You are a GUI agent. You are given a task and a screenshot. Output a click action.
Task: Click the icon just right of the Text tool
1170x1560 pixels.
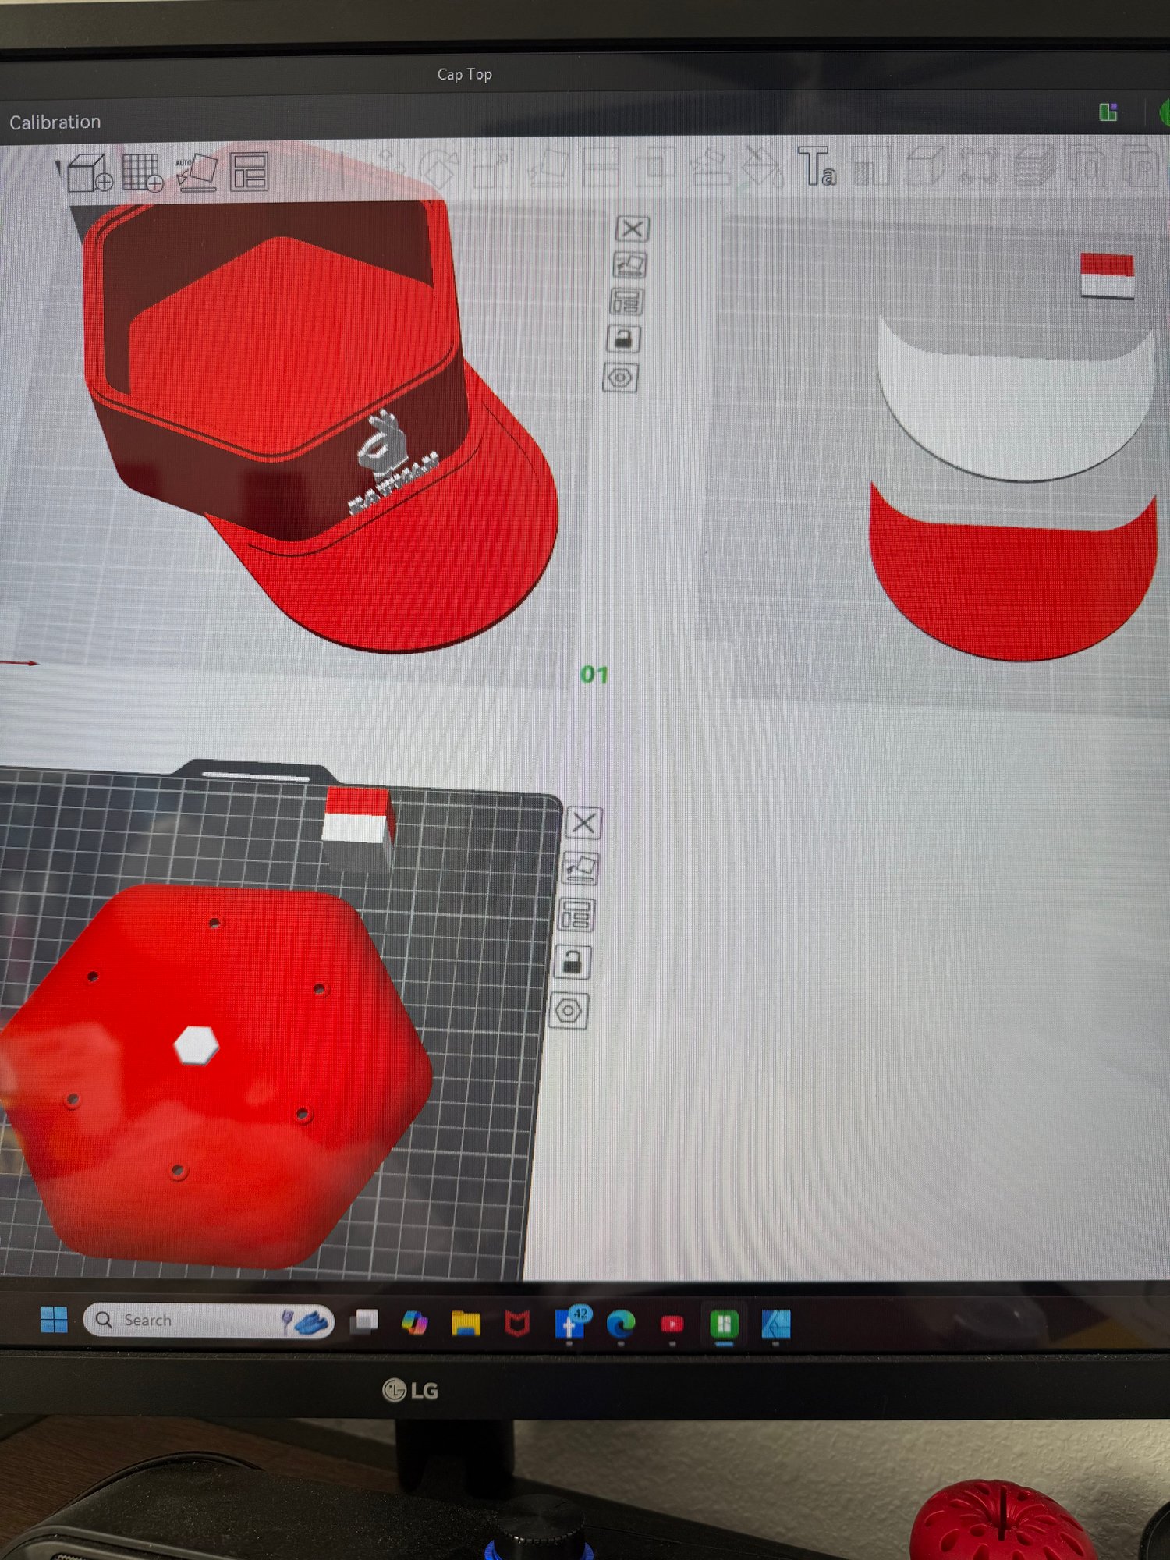pyautogui.click(x=871, y=166)
